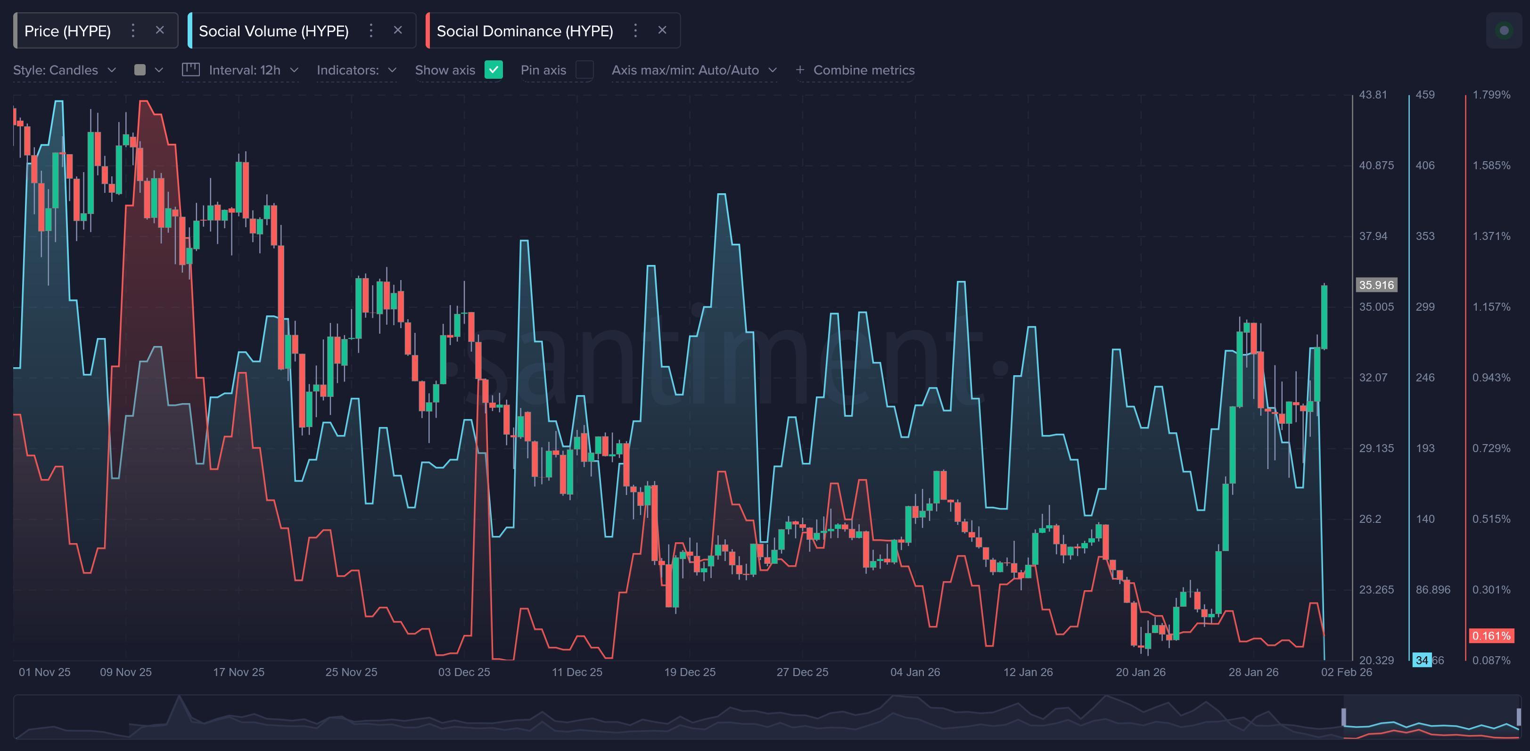The width and height of the screenshot is (1530, 751).
Task: Close the Social Volume (HYPE) metric
Action: [398, 30]
